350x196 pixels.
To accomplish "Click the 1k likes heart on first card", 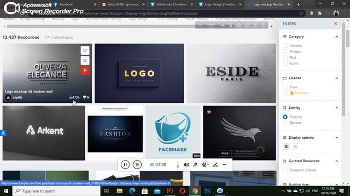I will [x=85, y=97].
